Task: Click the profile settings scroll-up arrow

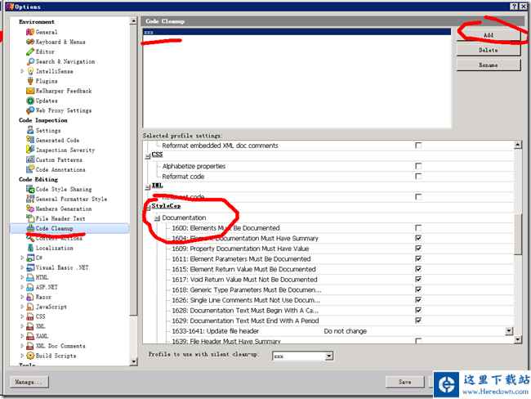Action: tap(517, 145)
